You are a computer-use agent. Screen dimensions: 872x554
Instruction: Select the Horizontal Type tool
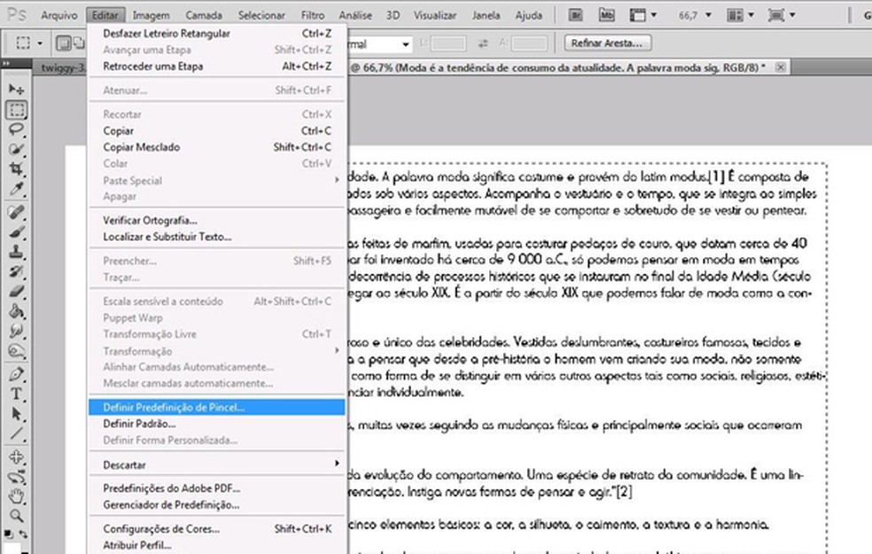coord(17,394)
